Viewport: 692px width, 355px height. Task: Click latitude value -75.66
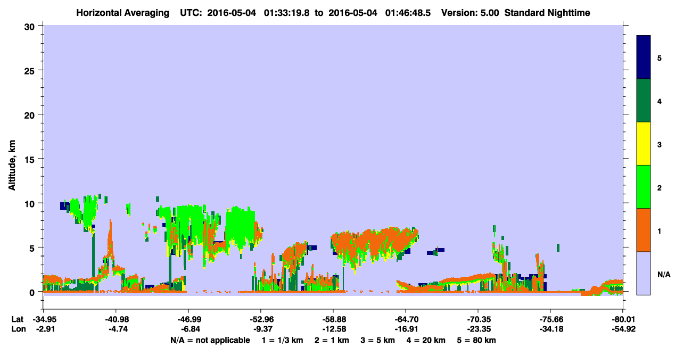(x=550, y=319)
